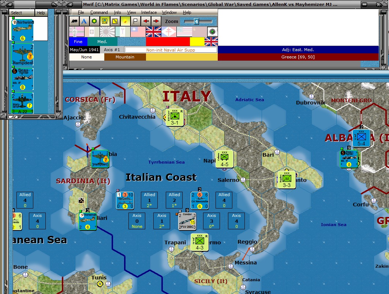Click the Non-init Naval Air Supp field

[171, 50]
